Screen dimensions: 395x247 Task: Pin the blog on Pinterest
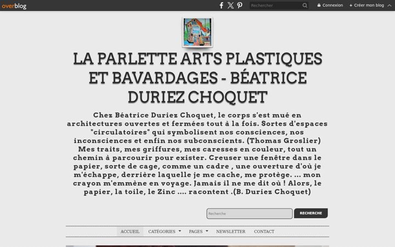240,5
